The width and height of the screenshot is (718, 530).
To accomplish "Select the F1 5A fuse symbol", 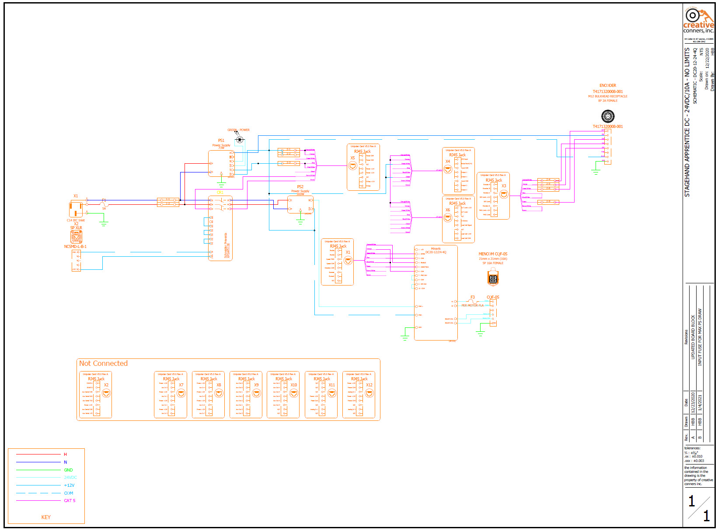I will point(104,204).
